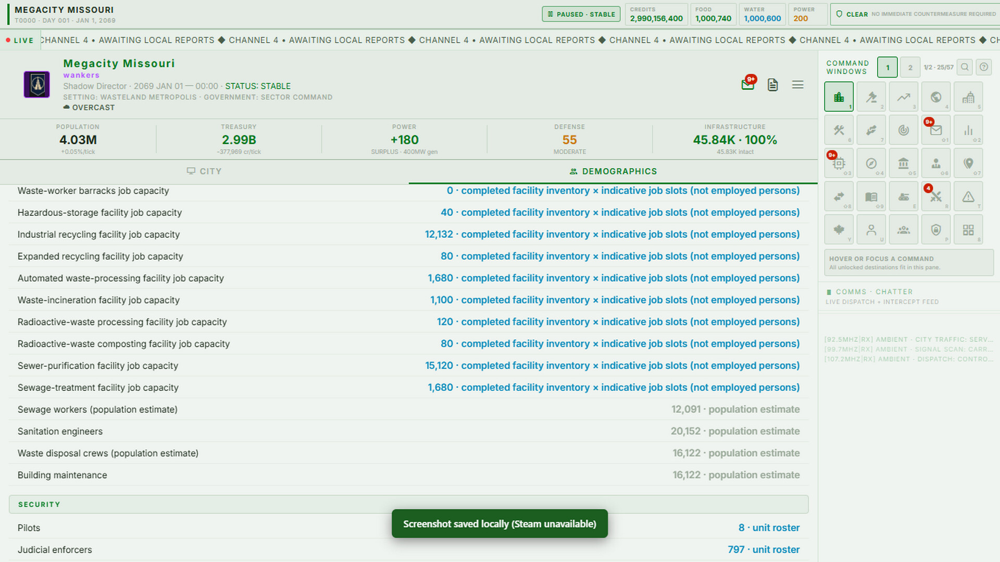The image size is (1000, 562).
Task: Open the trending chart command window
Action: tap(903, 97)
